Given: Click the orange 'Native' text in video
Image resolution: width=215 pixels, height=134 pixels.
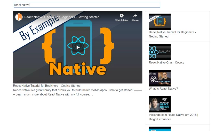Looking at the screenshot, I should 77,69.
